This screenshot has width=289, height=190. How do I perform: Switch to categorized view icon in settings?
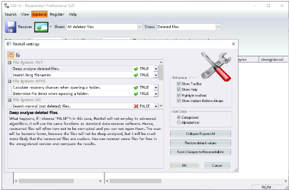[x=11, y=55]
